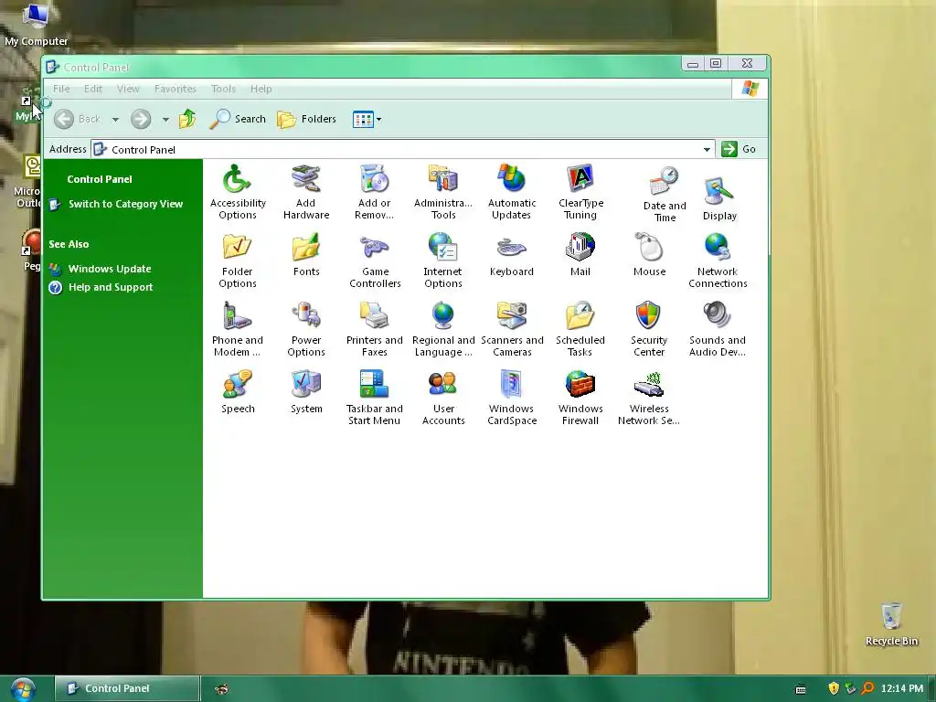
Task: Open Folder Options
Action: [x=238, y=261]
